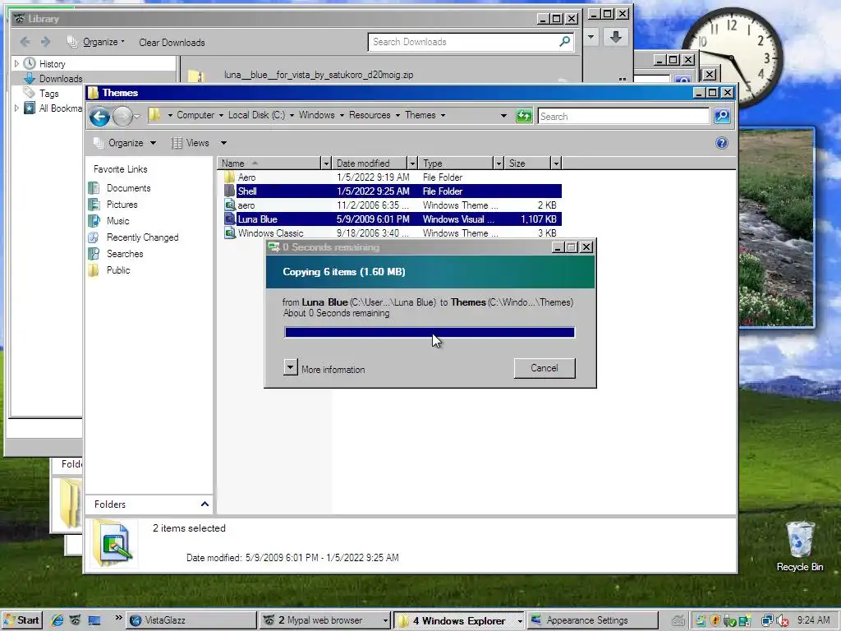This screenshot has height=631, width=841.
Task: Show hidden quick launch items chevron
Action: click(118, 617)
